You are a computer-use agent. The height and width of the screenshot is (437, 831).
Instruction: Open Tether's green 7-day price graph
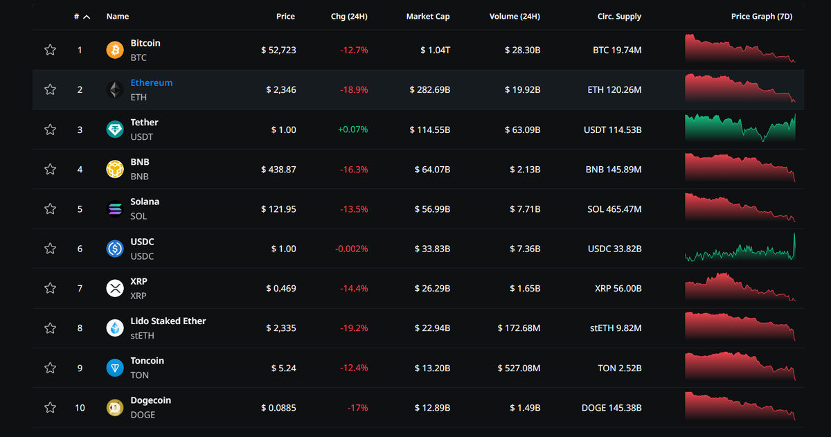click(x=740, y=128)
